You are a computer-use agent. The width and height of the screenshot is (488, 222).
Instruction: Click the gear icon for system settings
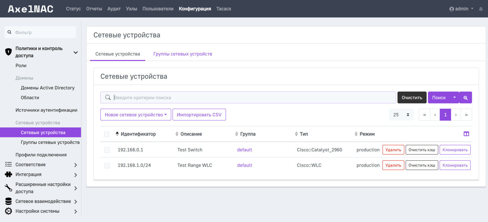(x=9, y=211)
